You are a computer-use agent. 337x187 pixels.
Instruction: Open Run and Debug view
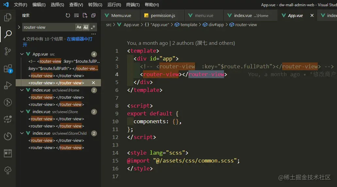[8, 85]
